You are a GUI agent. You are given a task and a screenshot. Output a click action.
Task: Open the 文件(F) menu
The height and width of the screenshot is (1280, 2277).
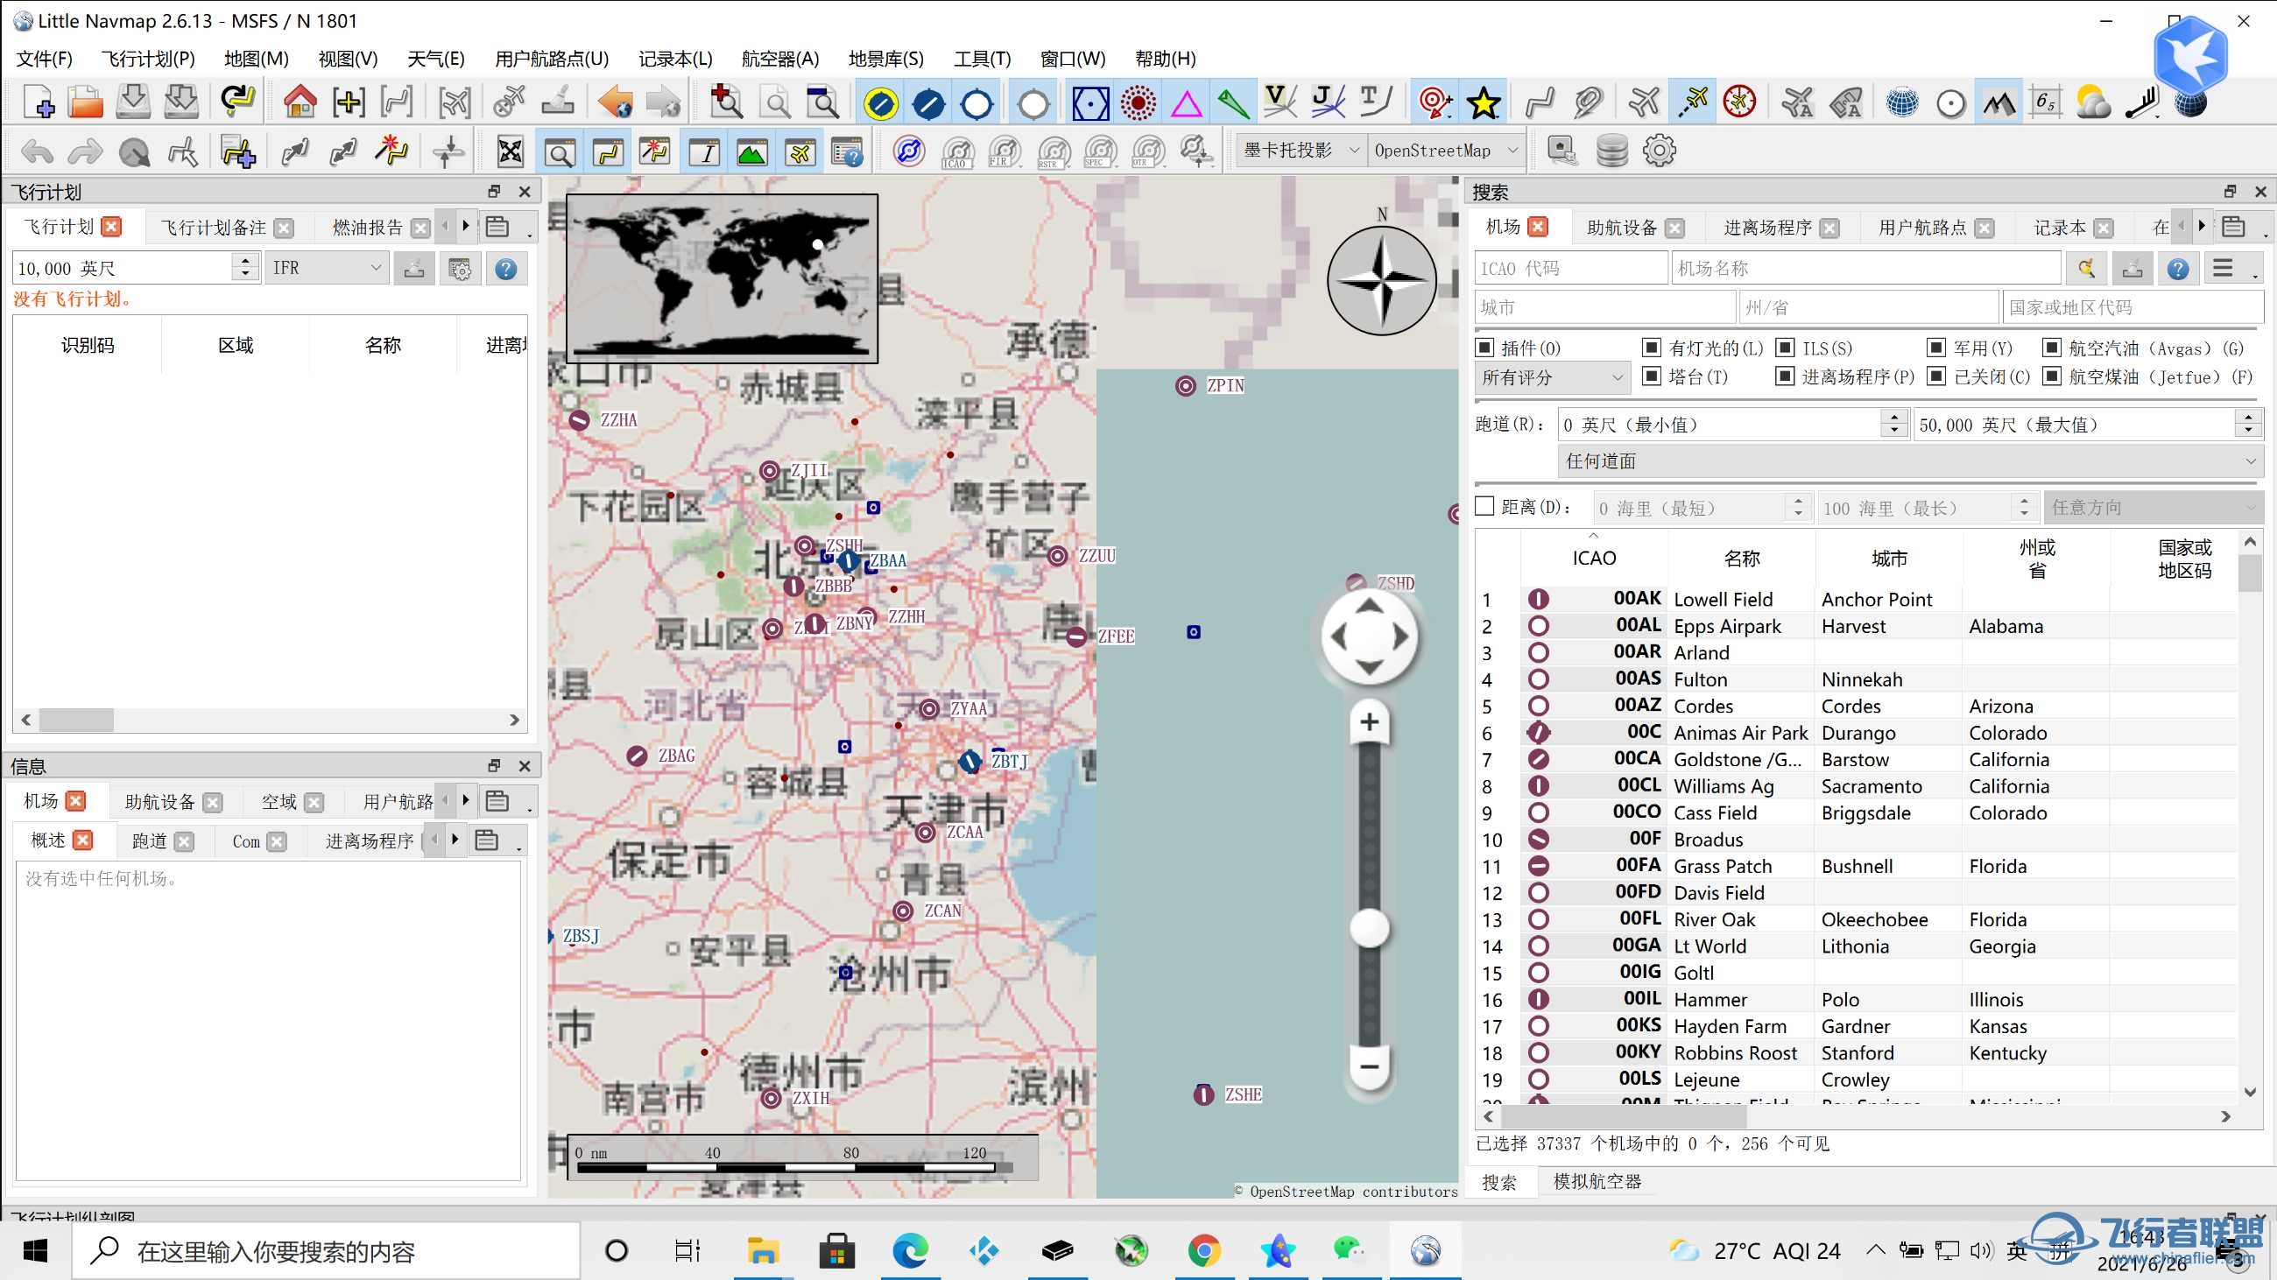(44, 59)
